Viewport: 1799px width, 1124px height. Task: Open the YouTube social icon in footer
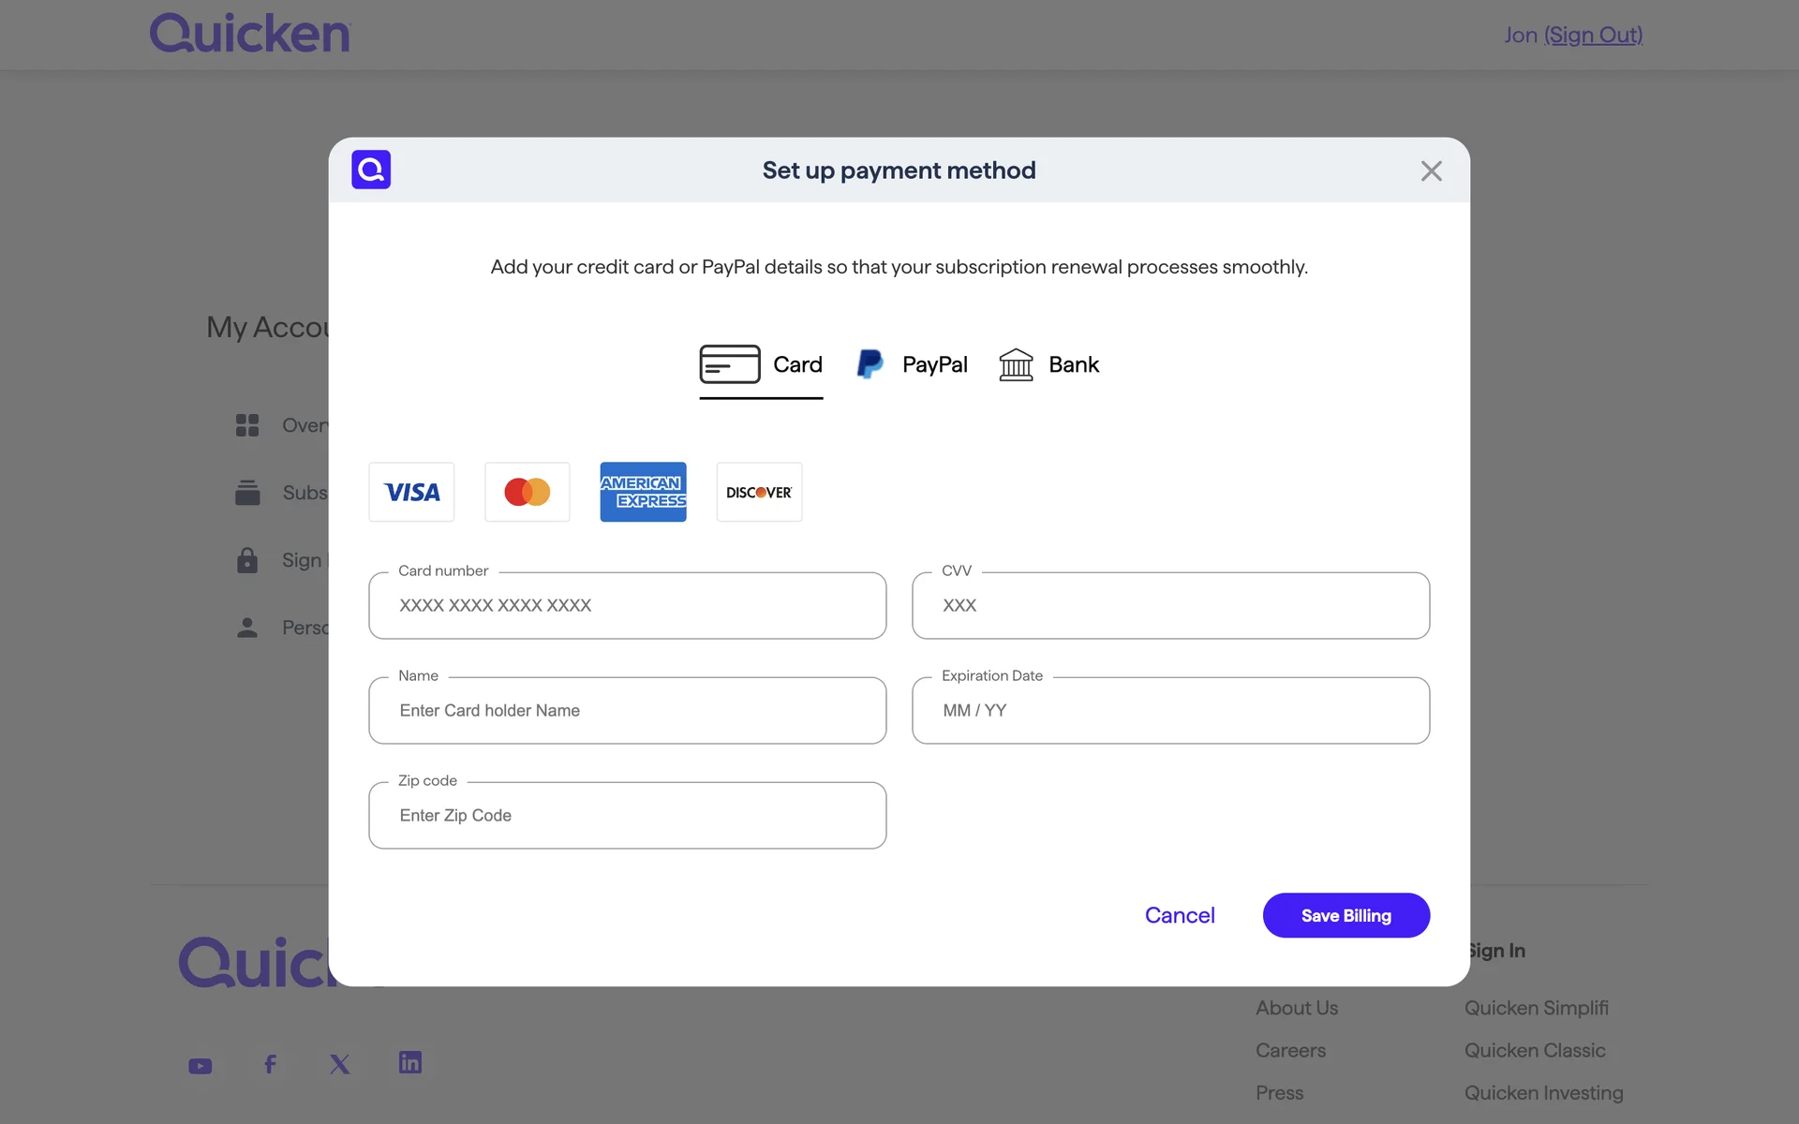(x=200, y=1066)
